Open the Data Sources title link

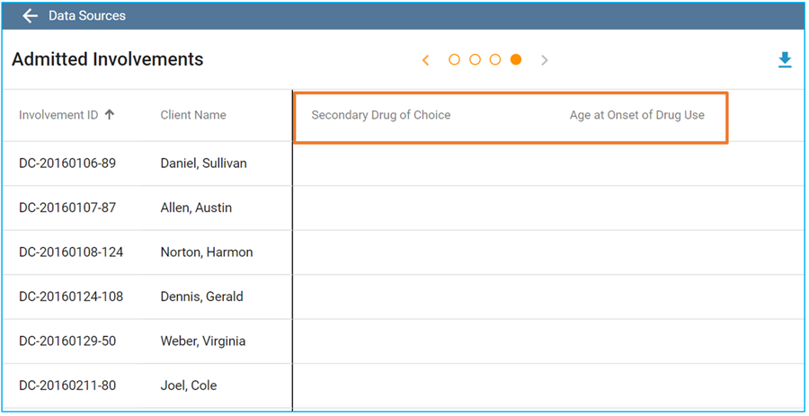click(x=87, y=16)
